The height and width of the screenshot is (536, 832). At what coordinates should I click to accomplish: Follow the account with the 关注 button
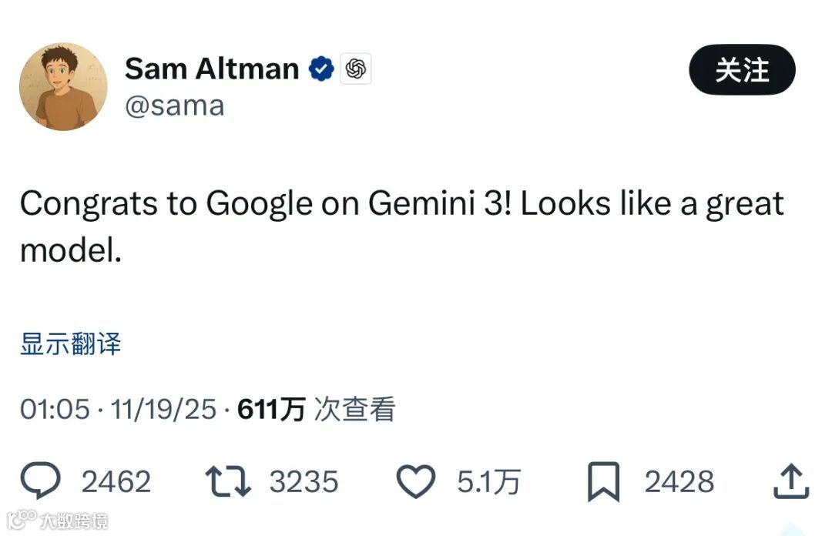pos(742,70)
